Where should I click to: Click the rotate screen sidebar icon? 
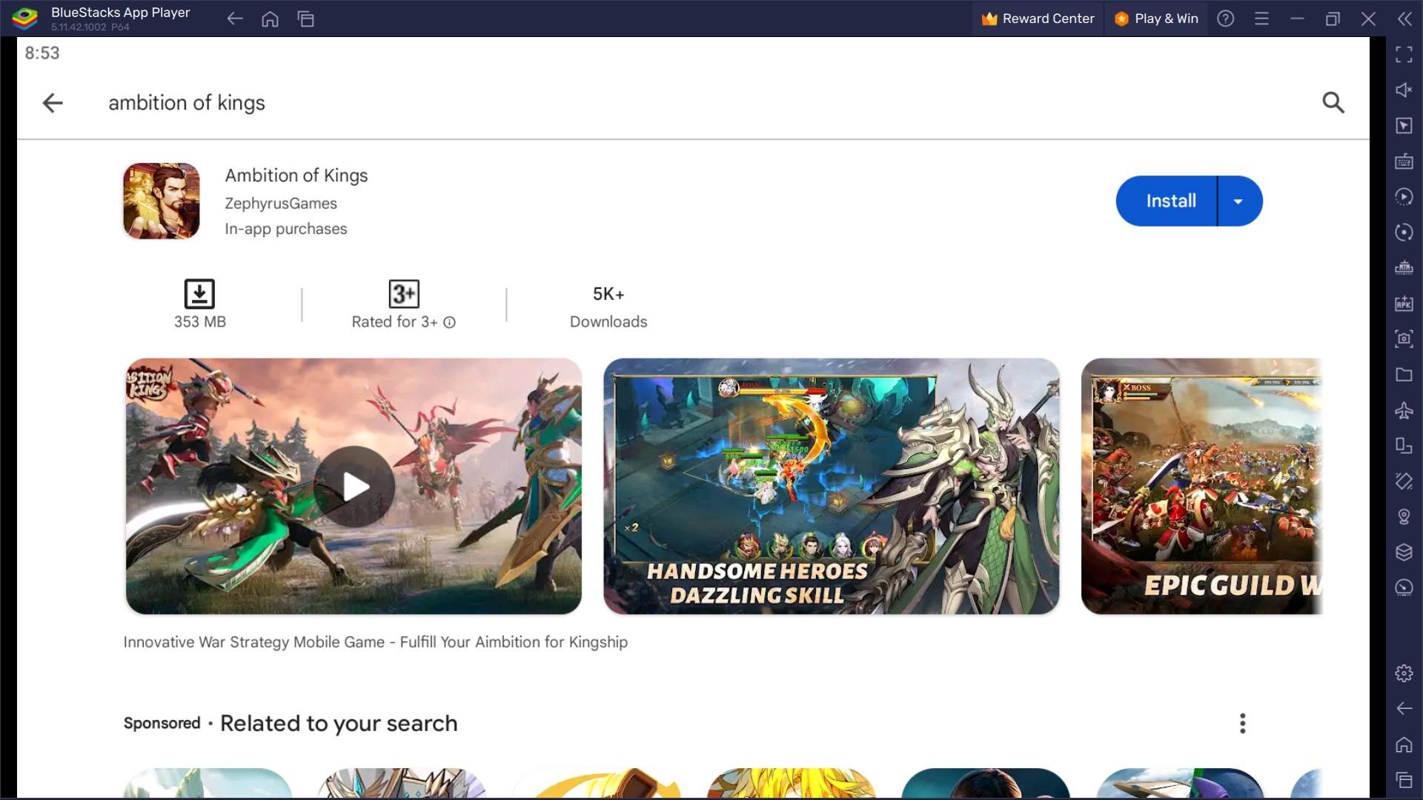pyautogui.click(x=1404, y=445)
